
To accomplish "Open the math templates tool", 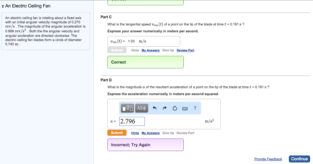I will (x=127, y=108).
